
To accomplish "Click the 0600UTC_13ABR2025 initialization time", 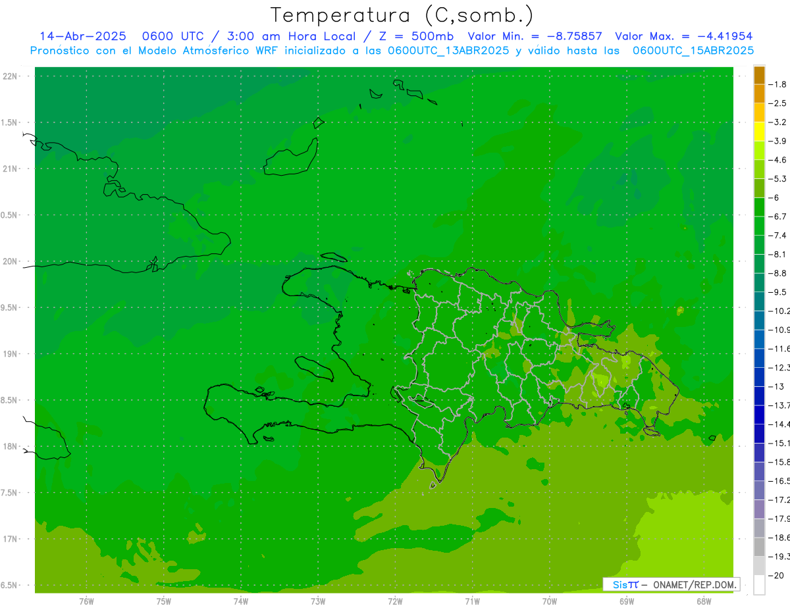I will coord(448,50).
